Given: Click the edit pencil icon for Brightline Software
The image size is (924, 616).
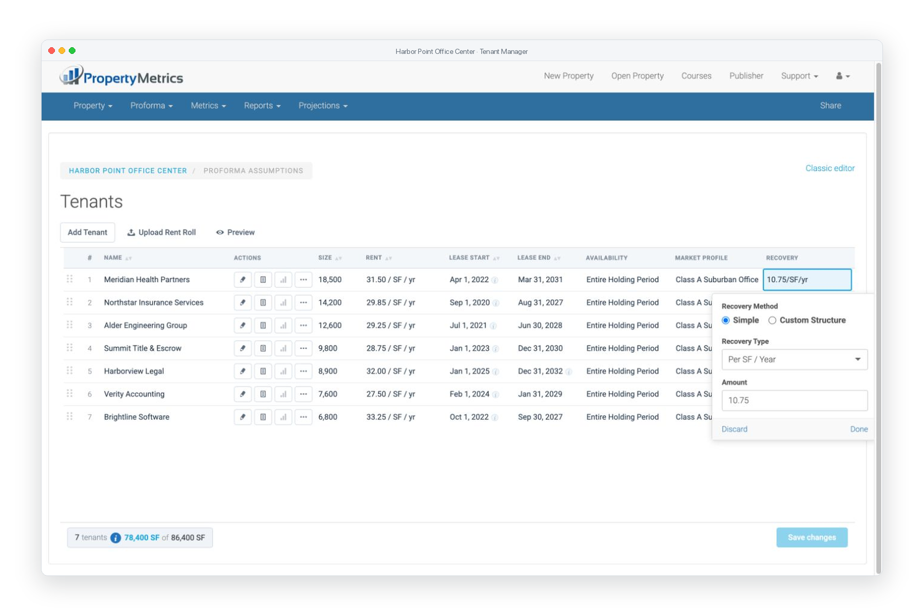Looking at the screenshot, I should (x=243, y=417).
